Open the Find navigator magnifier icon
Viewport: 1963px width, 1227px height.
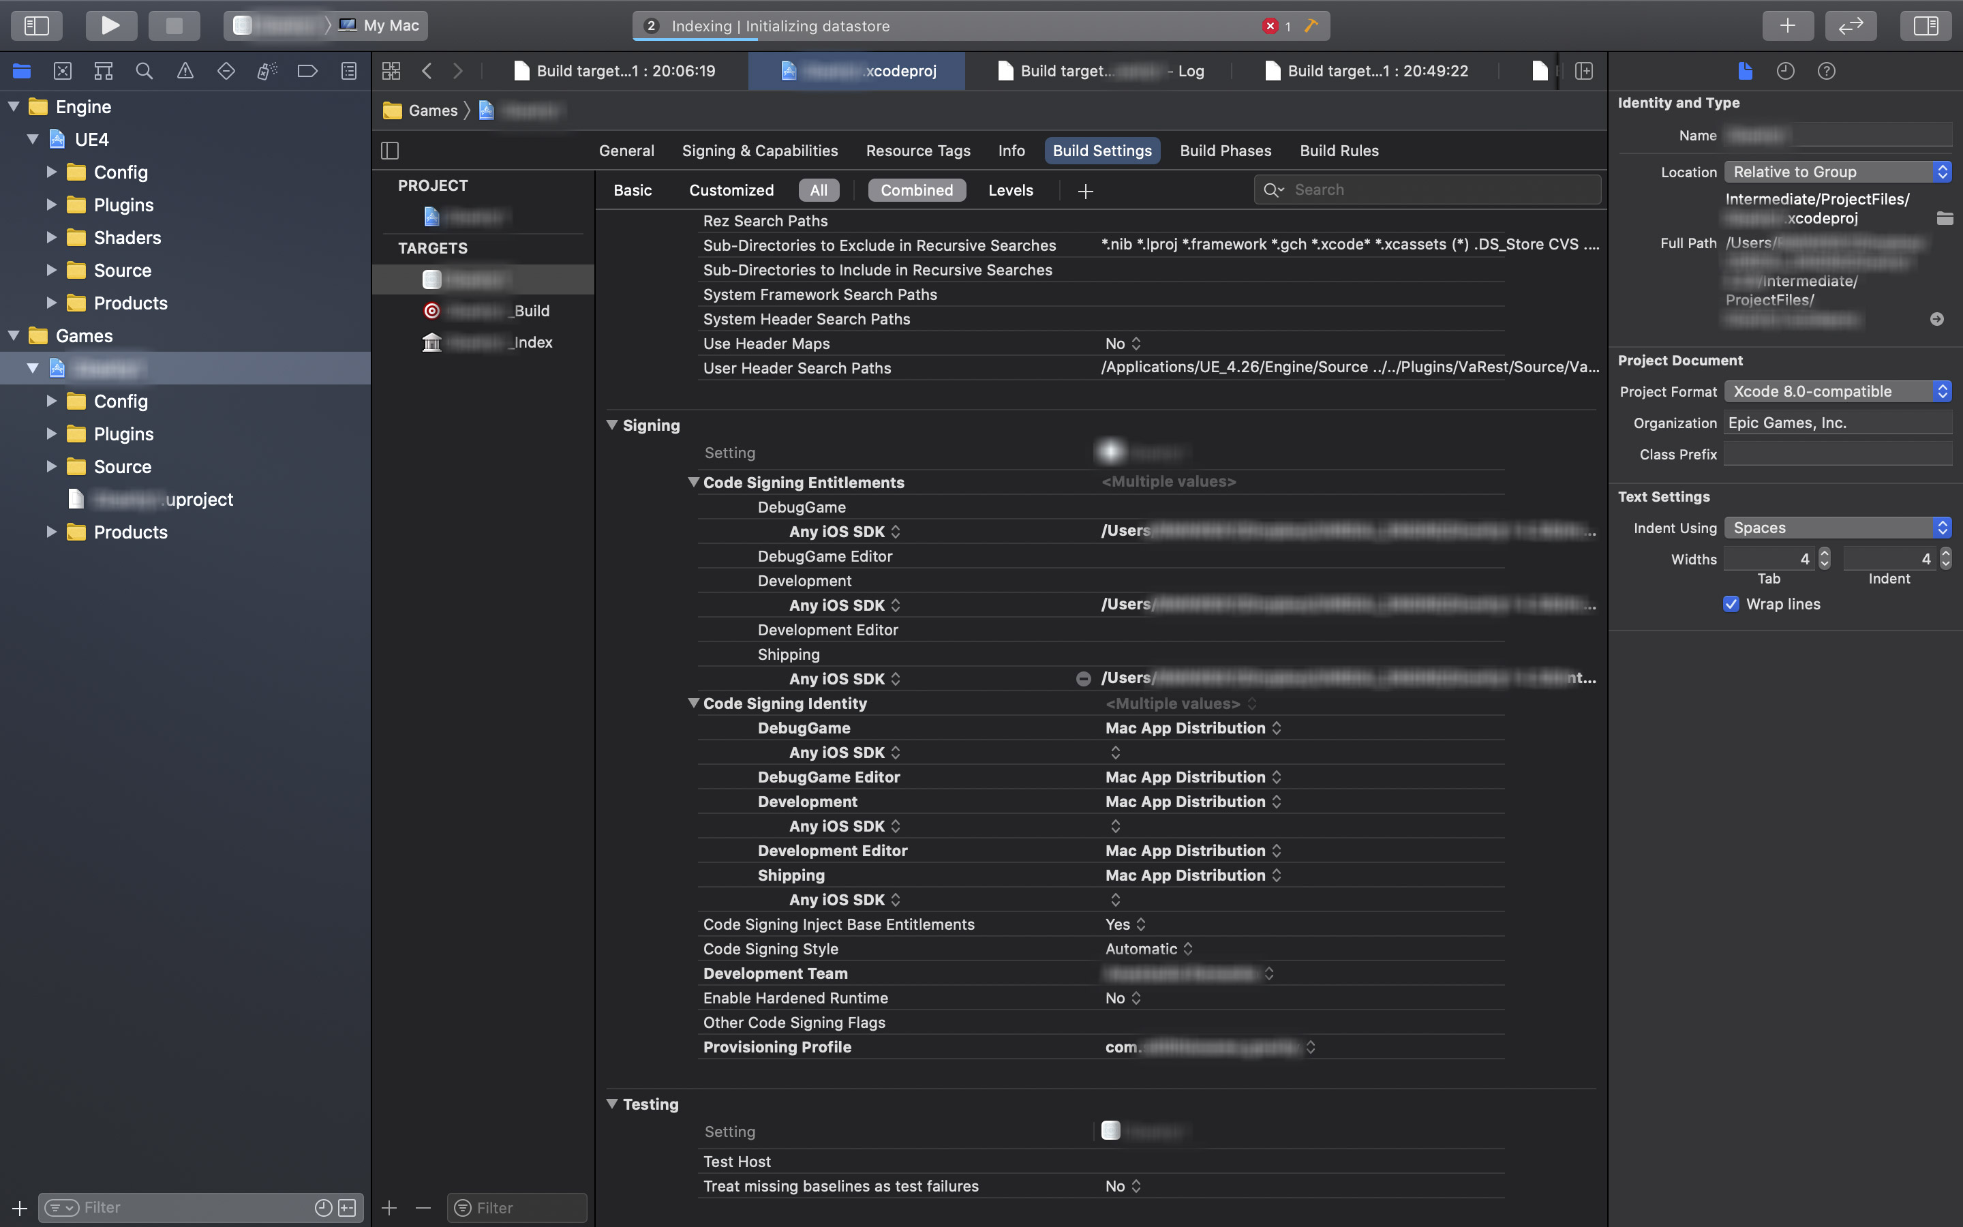[144, 72]
